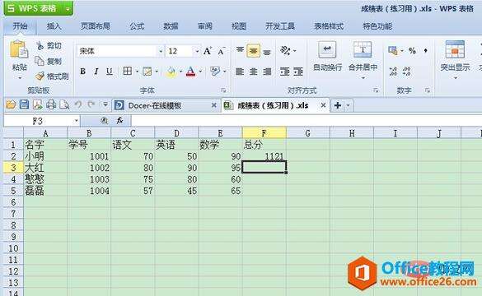Screen dimensions: 482x296
Task: Close the Docer-在线模板 tab
Action: [214, 105]
